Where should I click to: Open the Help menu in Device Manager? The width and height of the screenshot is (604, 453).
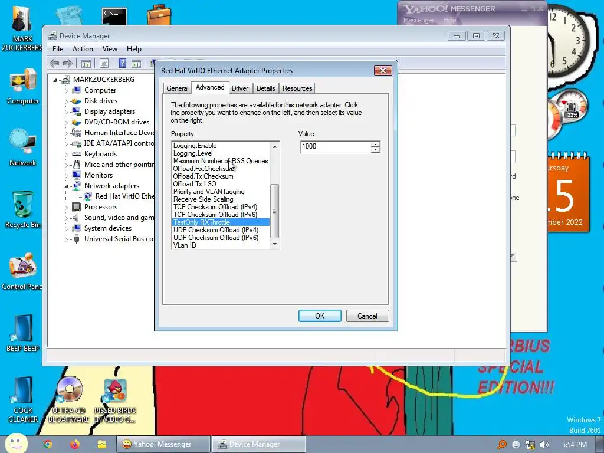[x=134, y=49]
